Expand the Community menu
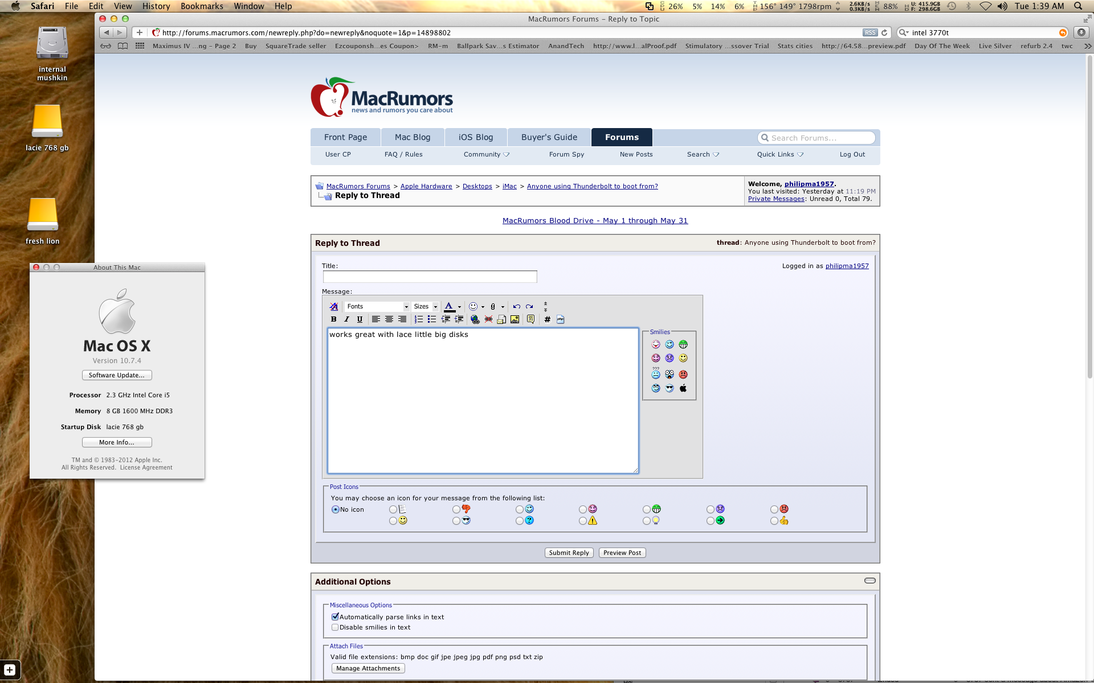1094x683 pixels. 487,154
